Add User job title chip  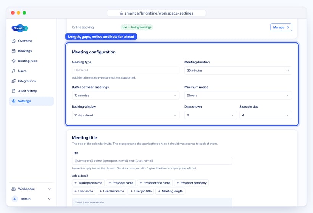point(141,191)
